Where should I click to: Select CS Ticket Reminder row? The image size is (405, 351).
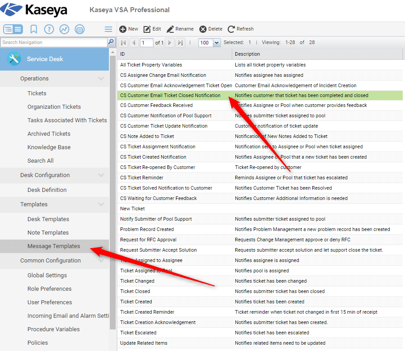click(x=260, y=178)
